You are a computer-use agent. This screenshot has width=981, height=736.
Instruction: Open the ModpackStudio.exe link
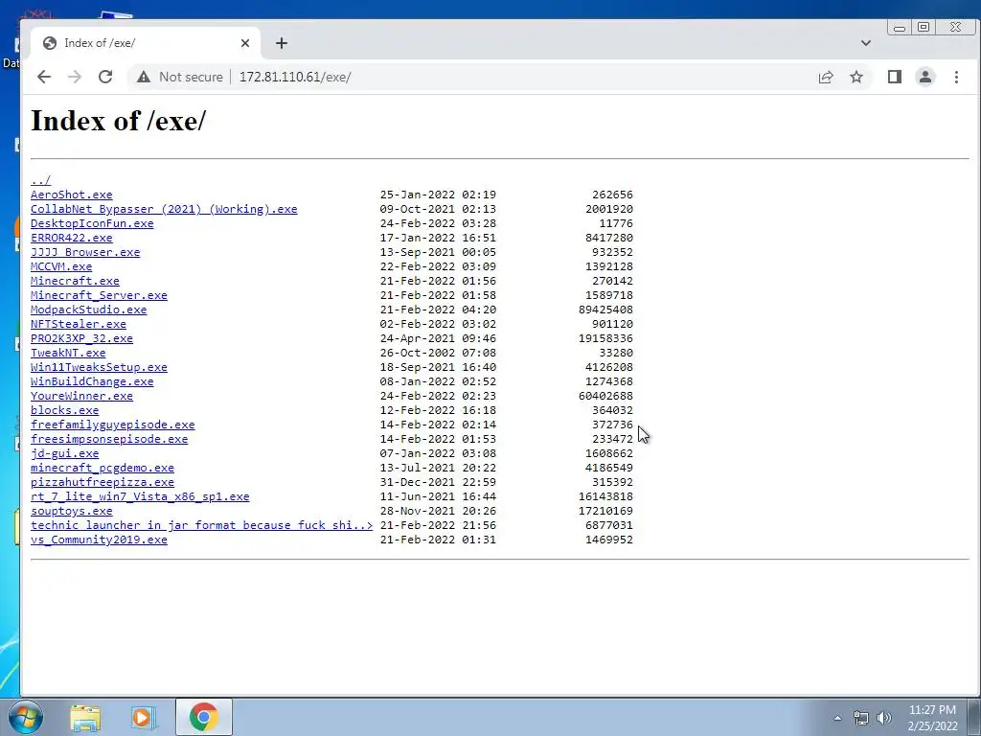pos(89,310)
